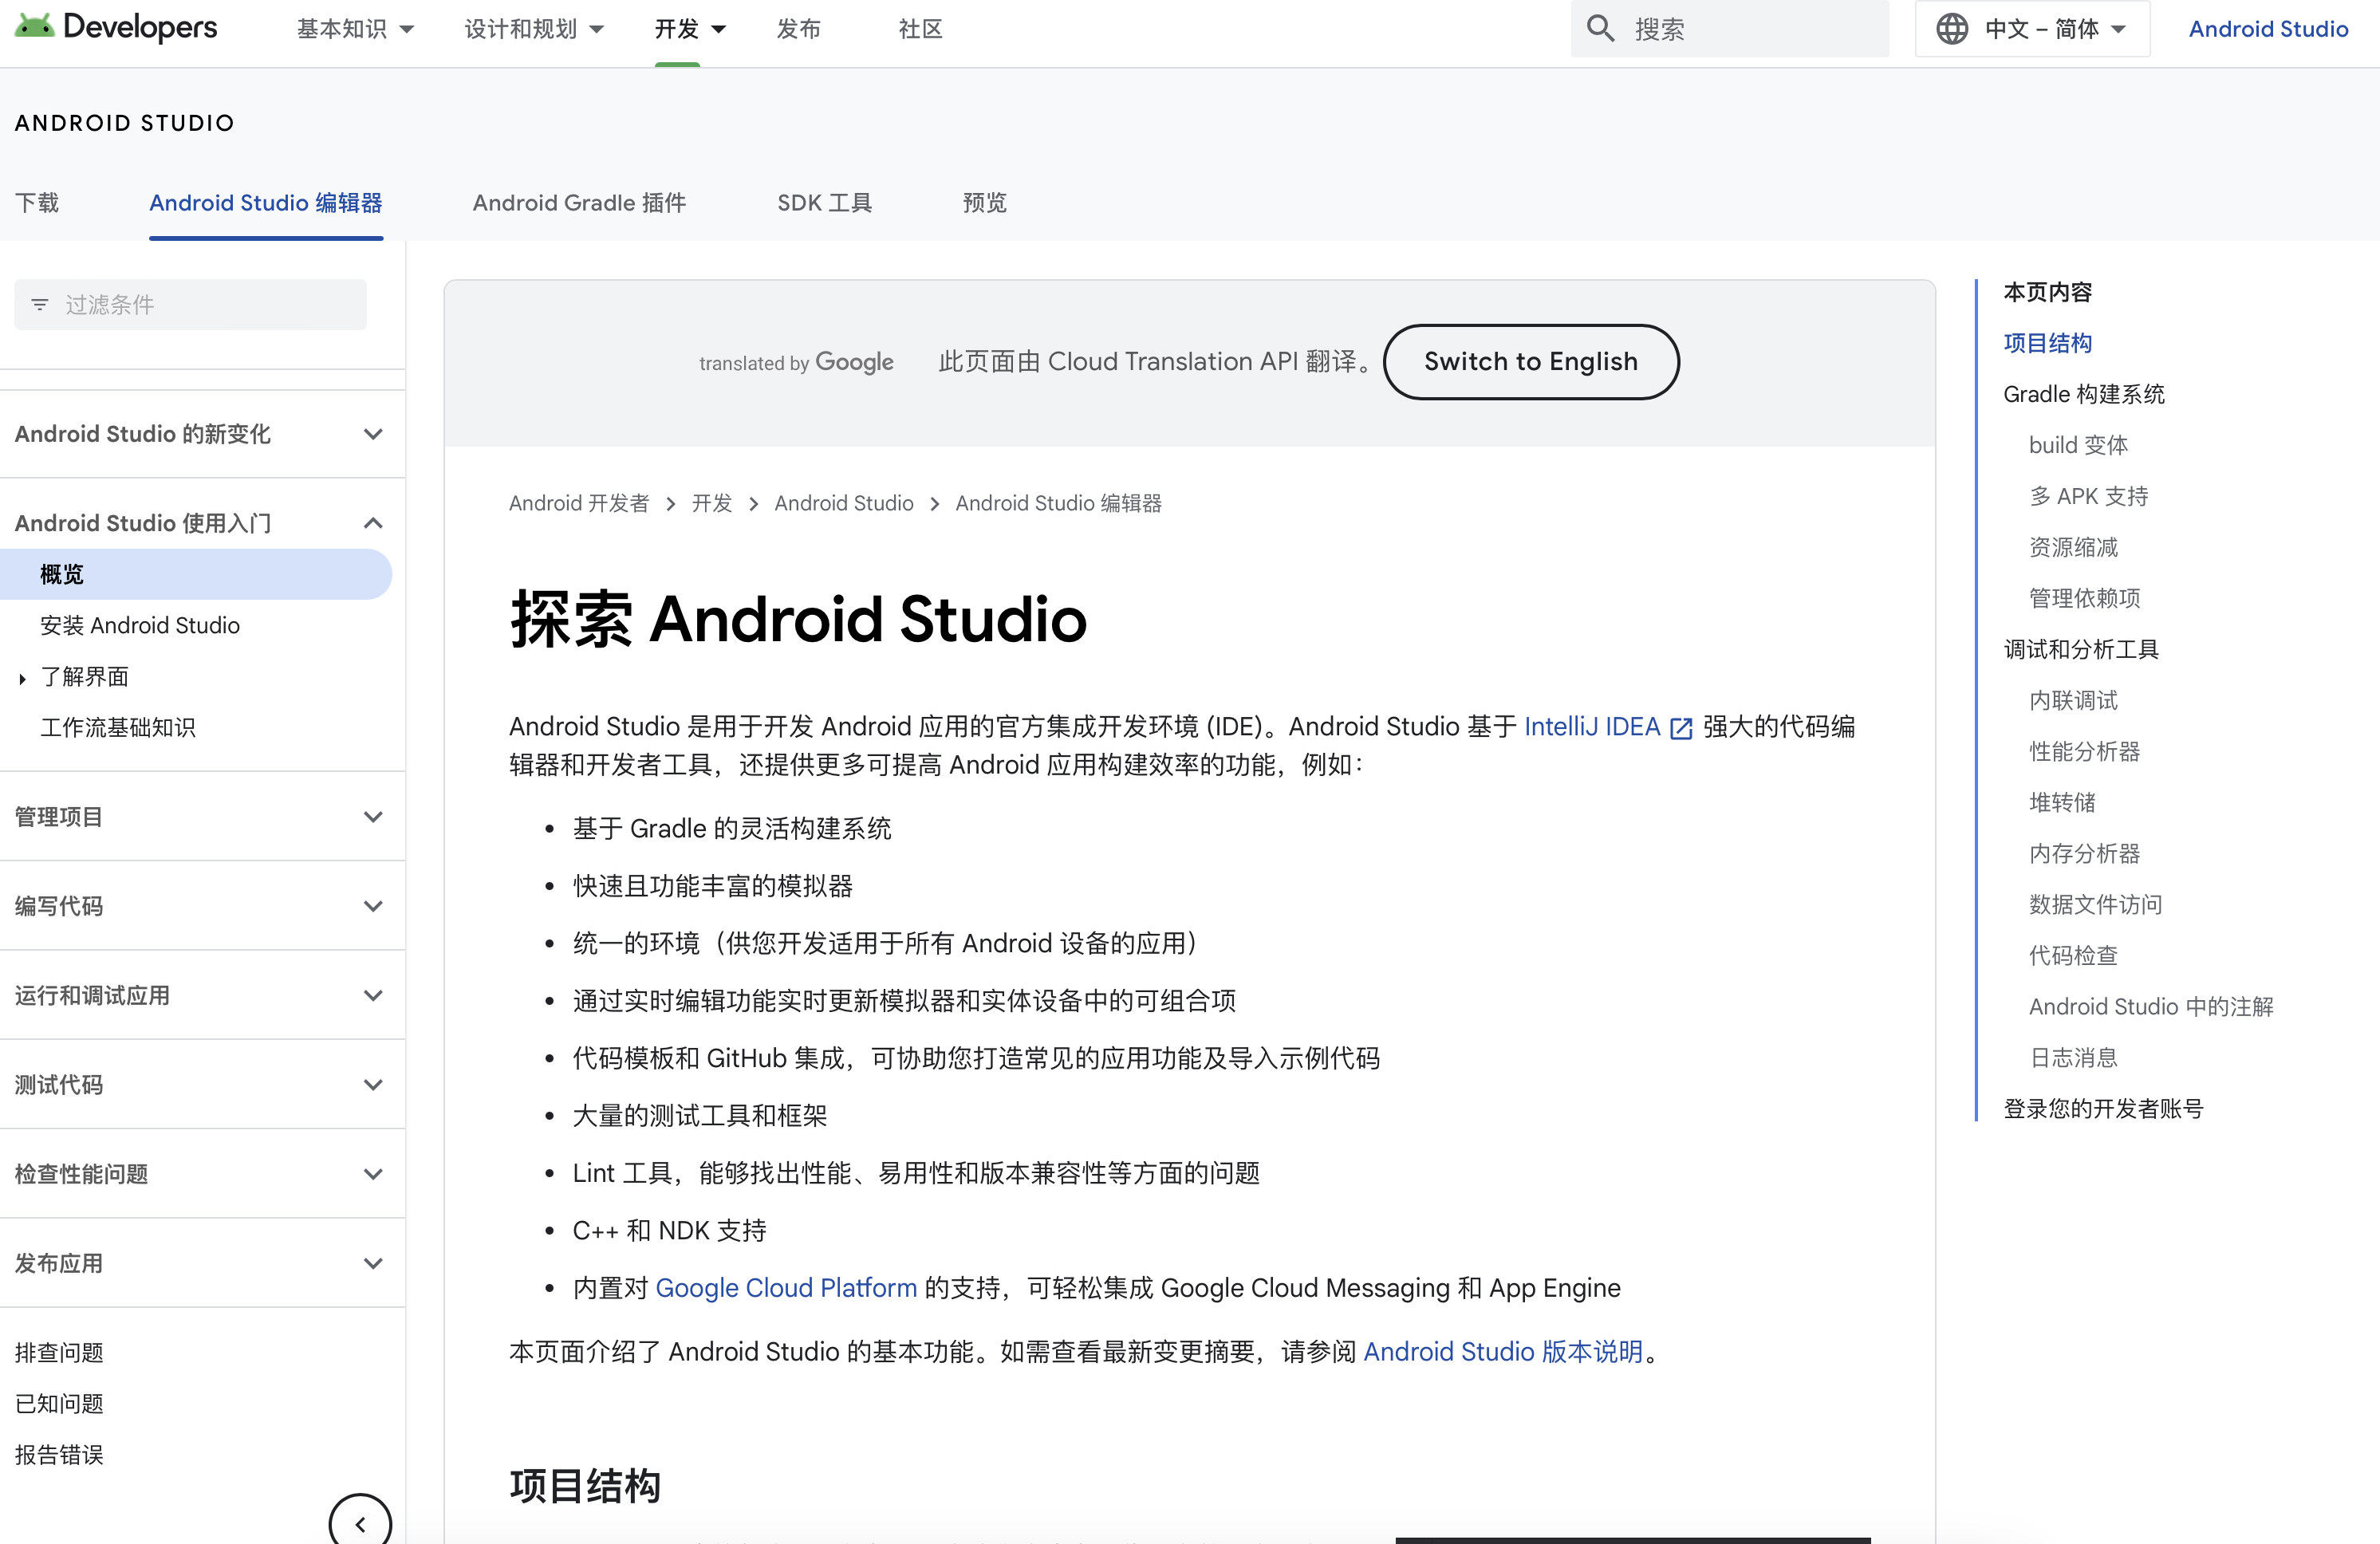Jump to 性能分析器 in contents
The width and height of the screenshot is (2380, 1544).
pyautogui.click(x=2084, y=751)
